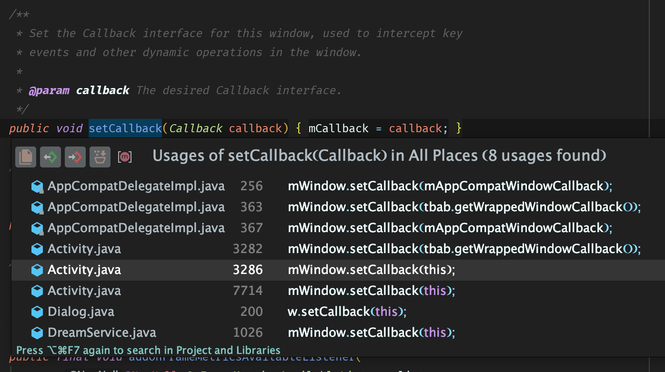The width and height of the screenshot is (665, 372).
Task: Open Activity.java usage at line 7714
Action: 338,291
